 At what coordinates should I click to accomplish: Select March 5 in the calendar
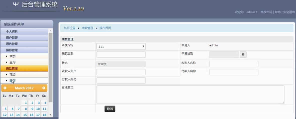(x=5, y=109)
